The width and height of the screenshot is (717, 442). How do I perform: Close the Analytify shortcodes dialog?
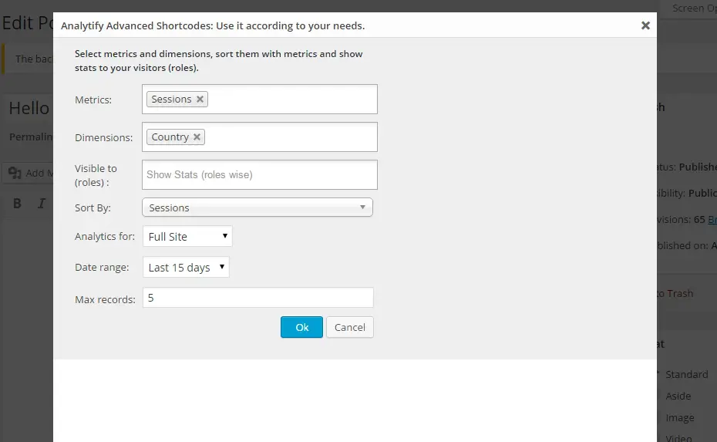point(645,25)
